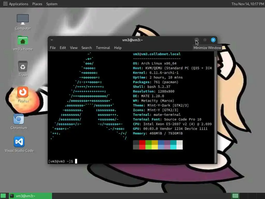This screenshot has height=199, width=265.
Task: Open the terminal Search menu
Action: coord(86,48)
